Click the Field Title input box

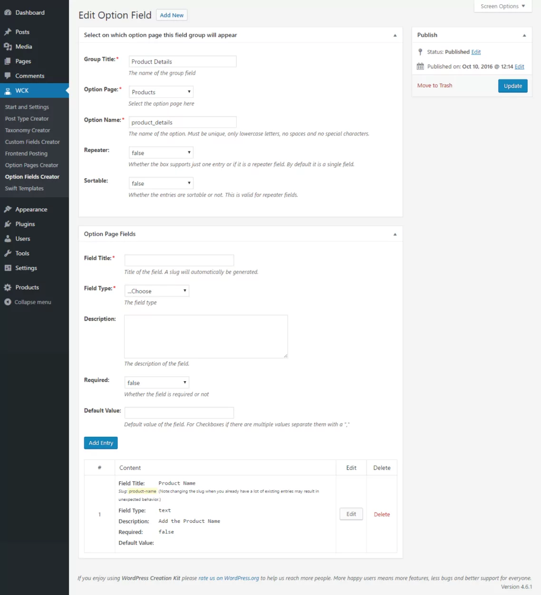click(179, 260)
